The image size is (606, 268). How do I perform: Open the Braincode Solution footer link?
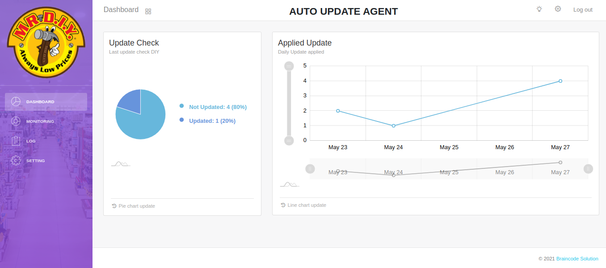(577, 259)
